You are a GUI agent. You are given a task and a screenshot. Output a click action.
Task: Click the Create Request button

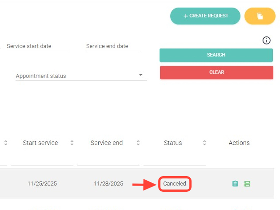[205, 16]
